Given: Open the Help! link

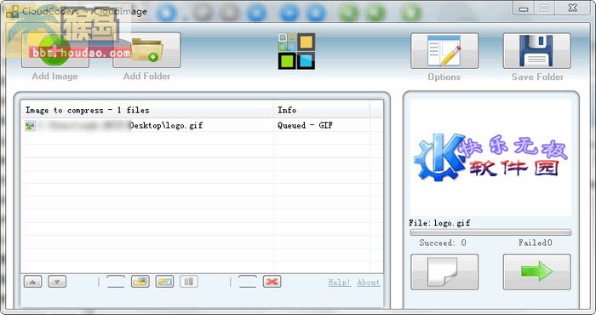Looking at the screenshot, I should pos(340,283).
